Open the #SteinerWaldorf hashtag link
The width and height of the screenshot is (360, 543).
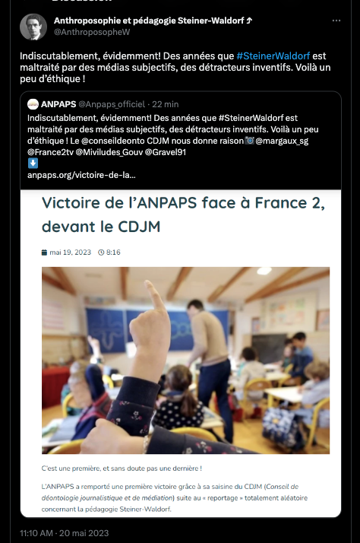(273, 56)
